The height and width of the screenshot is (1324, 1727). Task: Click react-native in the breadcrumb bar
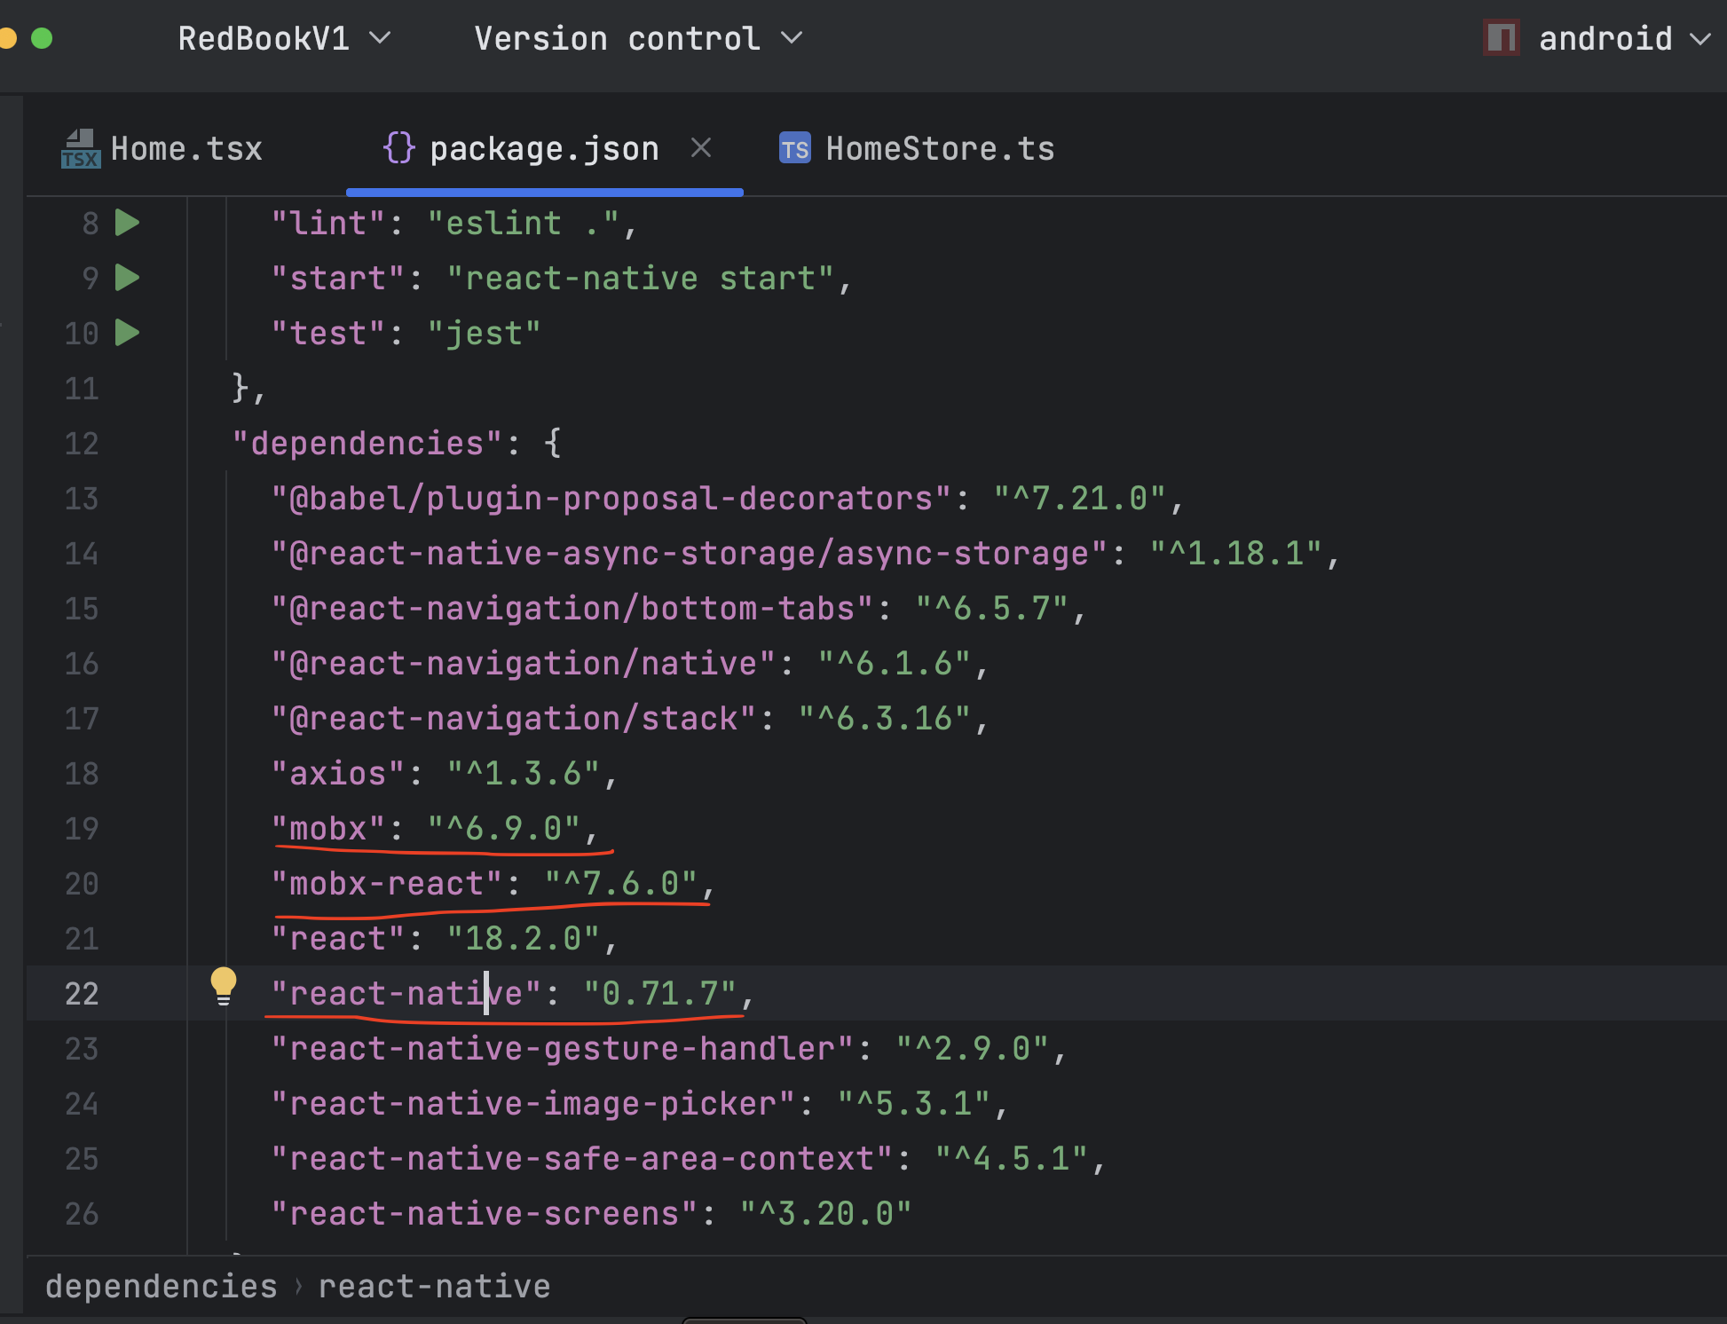[x=434, y=1286]
